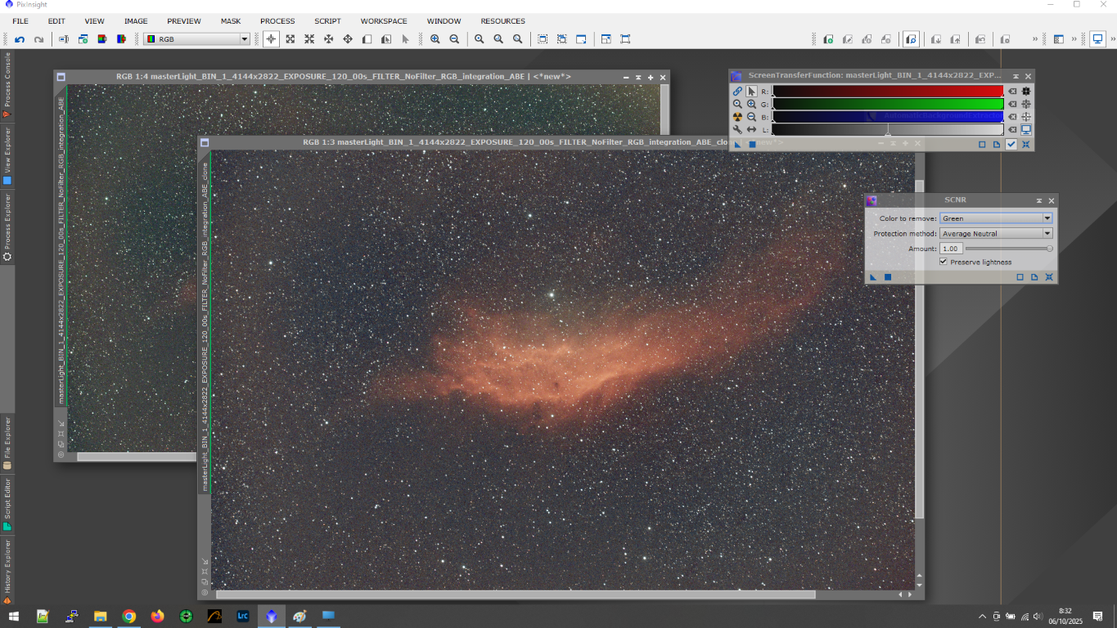The width and height of the screenshot is (1117, 628).
Task: Open the SCRIPT menu
Action: coord(327,21)
